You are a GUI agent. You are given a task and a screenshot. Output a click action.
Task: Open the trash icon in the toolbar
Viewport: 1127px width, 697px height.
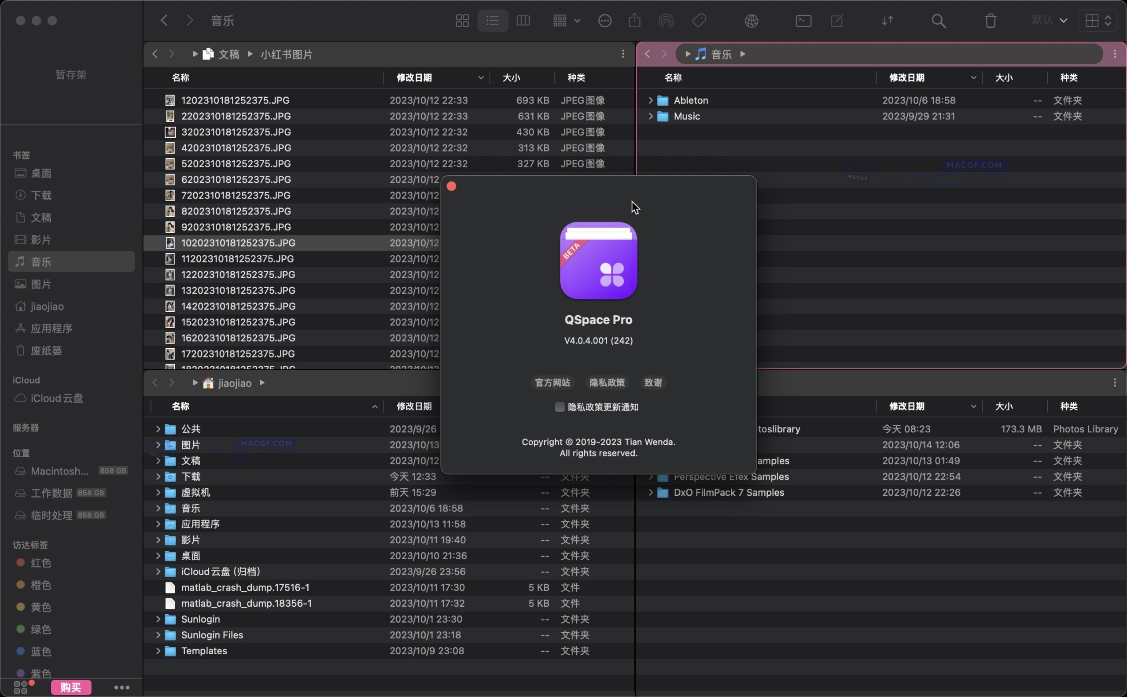point(990,20)
